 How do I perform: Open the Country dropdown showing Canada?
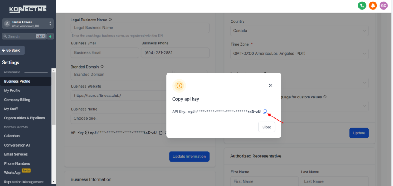(x=299, y=30)
